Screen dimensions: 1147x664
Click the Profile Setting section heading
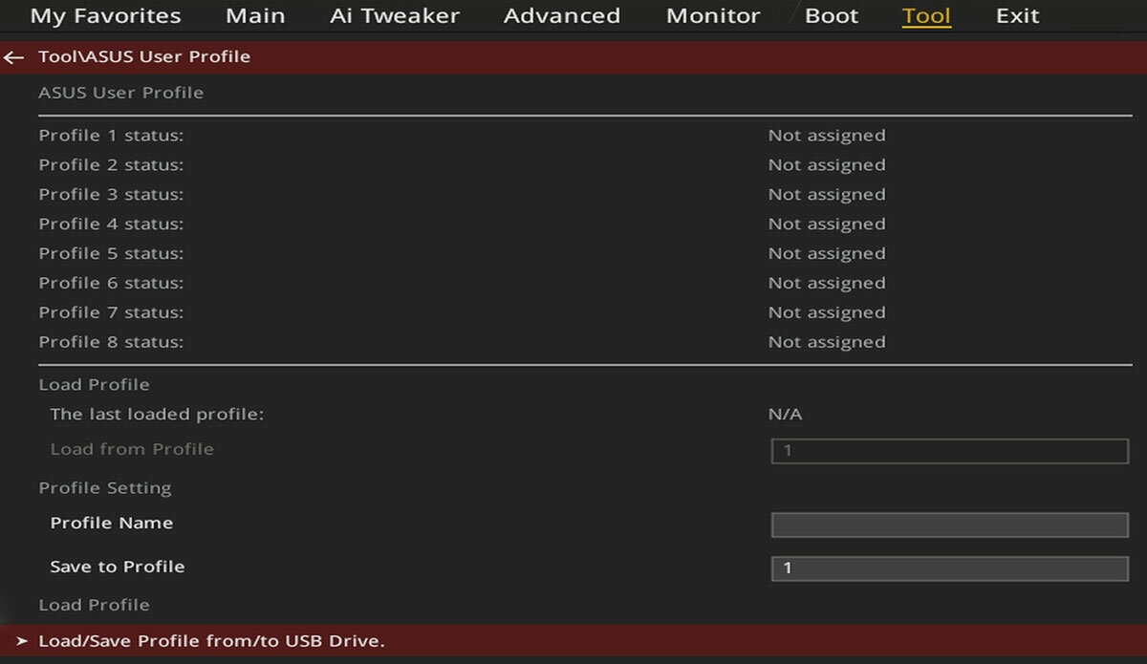tap(105, 488)
